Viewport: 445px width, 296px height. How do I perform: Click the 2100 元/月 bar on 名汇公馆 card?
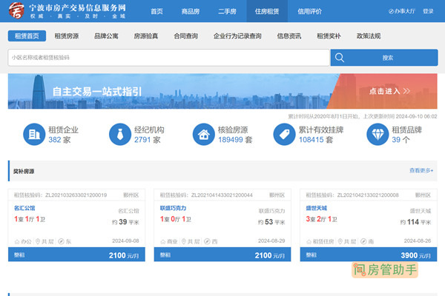tap(76, 255)
